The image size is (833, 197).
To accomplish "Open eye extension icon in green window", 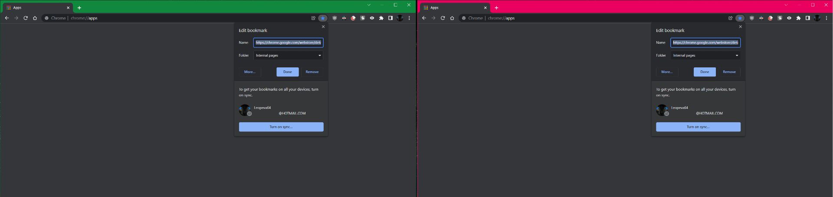I will click(372, 18).
